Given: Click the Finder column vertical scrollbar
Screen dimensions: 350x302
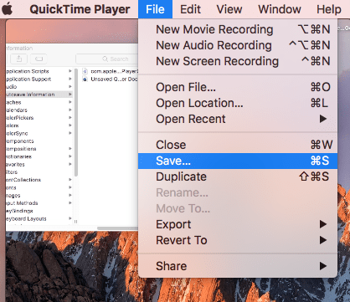Looking at the screenshot, I should [x=76, y=122].
